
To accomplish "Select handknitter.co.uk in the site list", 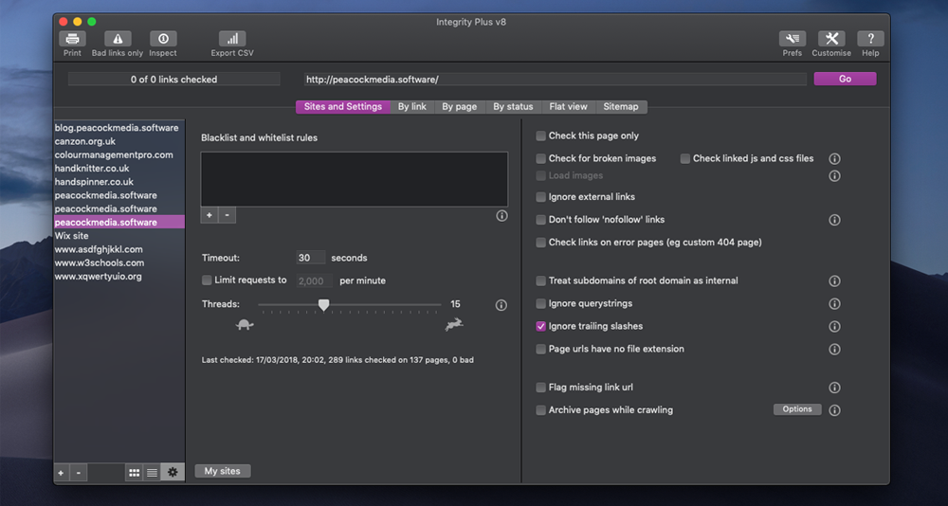I will (92, 169).
